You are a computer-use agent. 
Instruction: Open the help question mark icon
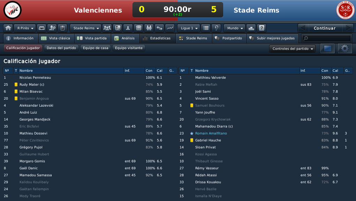tap(262, 28)
